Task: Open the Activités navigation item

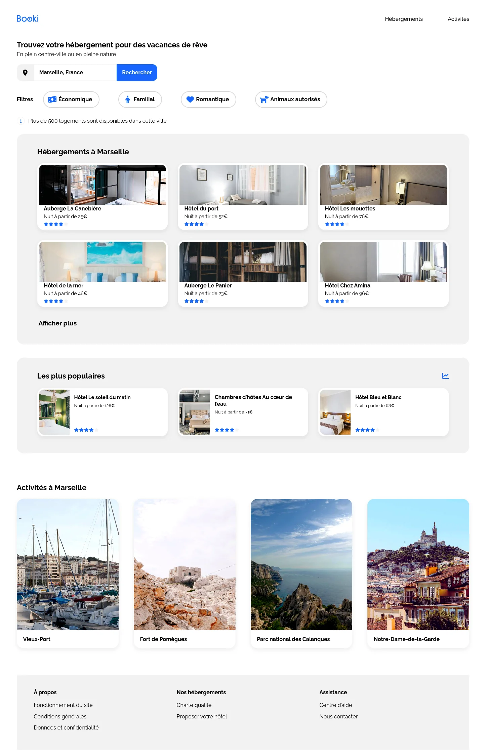Action: coord(458,19)
